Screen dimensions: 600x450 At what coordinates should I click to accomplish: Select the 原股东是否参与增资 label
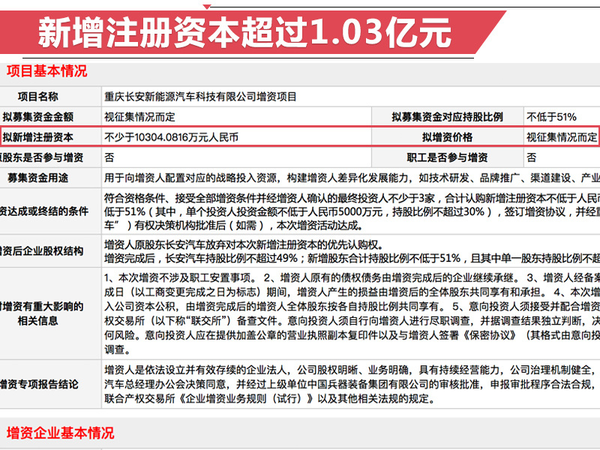(x=42, y=157)
